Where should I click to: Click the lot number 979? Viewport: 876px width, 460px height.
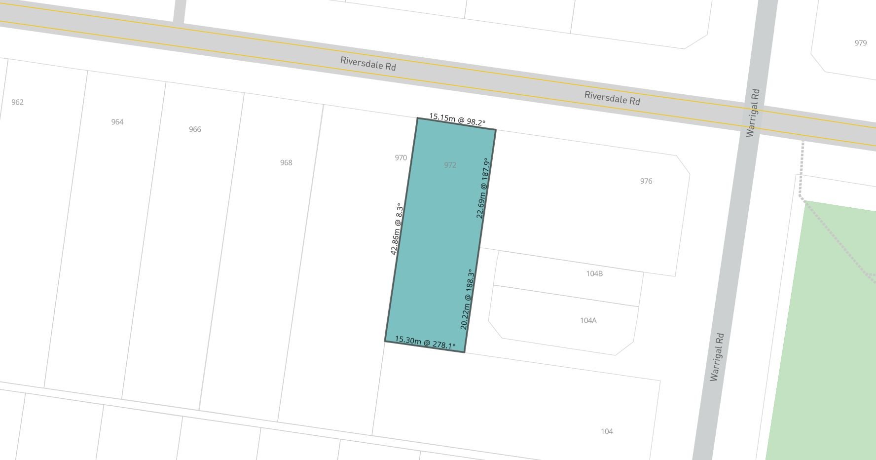coord(861,43)
